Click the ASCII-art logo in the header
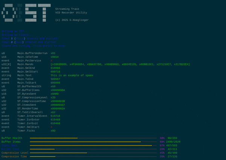Image resolution: width=226 pixels, height=160 pixels. (26, 12)
